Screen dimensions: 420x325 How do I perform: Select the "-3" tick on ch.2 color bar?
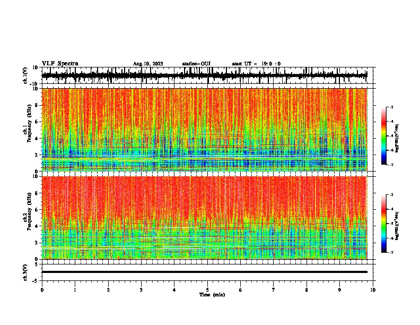point(391,195)
